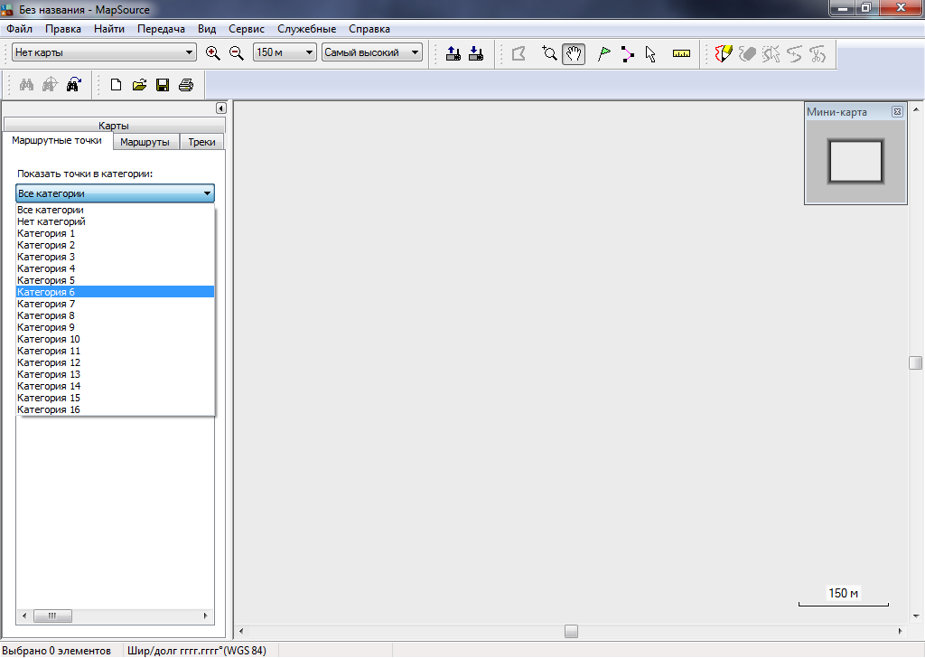925x658 pixels.
Task: Open the 'Нет карты' map dropdown
Action: [103, 53]
